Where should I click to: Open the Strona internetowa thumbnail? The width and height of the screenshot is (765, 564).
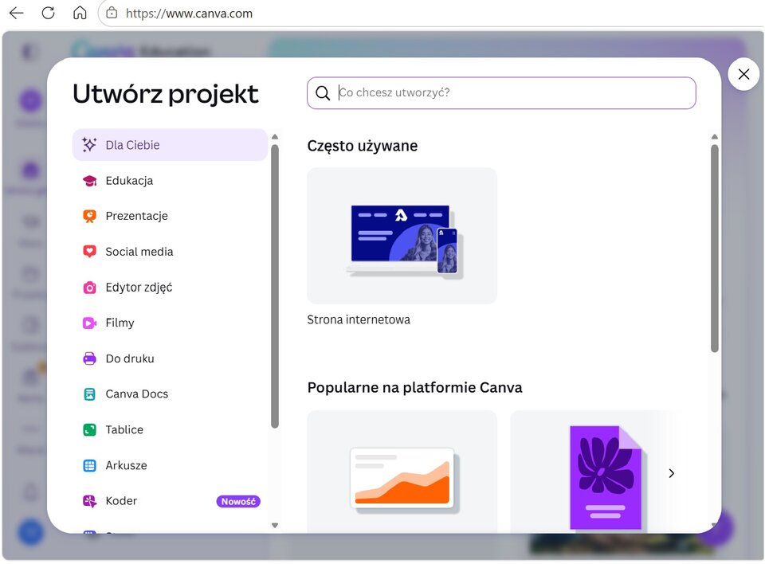[x=402, y=236]
